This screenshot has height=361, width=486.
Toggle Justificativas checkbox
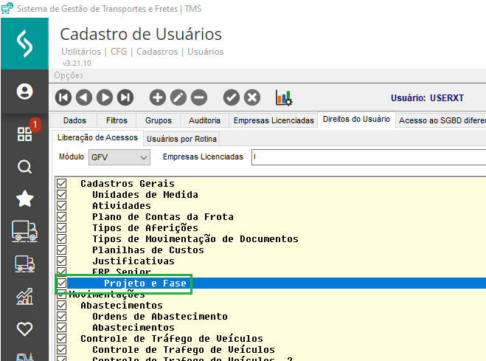(x=62, y=261)
